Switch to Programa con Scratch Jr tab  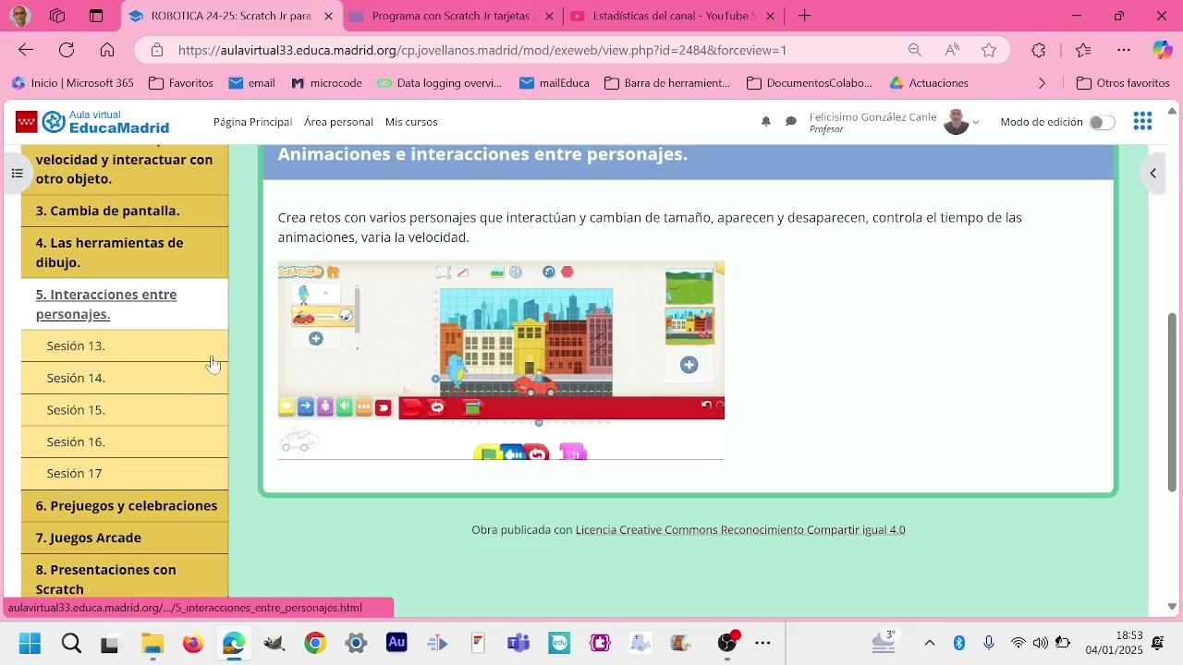(x=453, y=16)
